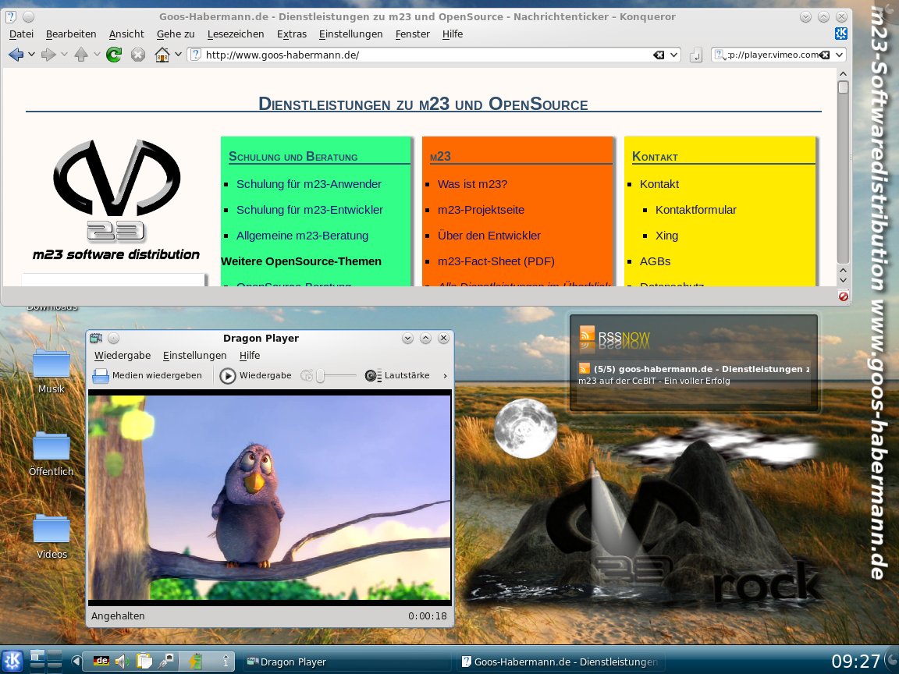Click the Medien wiedergeben button
This screenshot has width=899, height=674.
tap(147, 375)
